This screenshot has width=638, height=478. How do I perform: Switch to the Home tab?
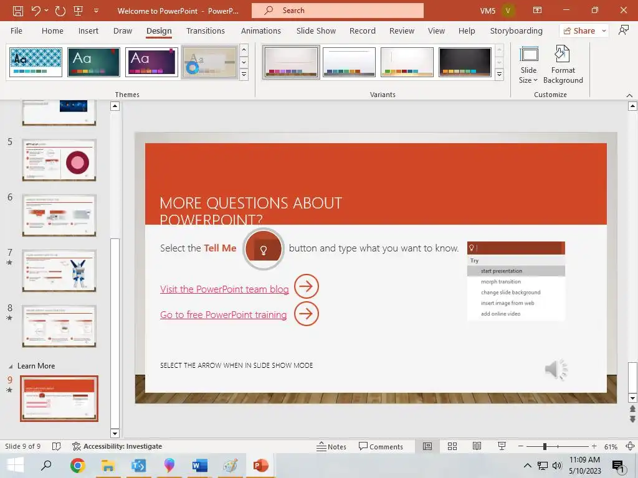(52, 31)
